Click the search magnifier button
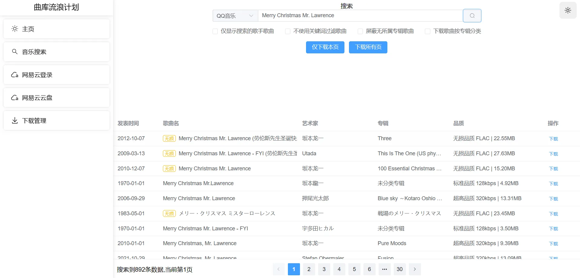 click(x=472, y=16)
